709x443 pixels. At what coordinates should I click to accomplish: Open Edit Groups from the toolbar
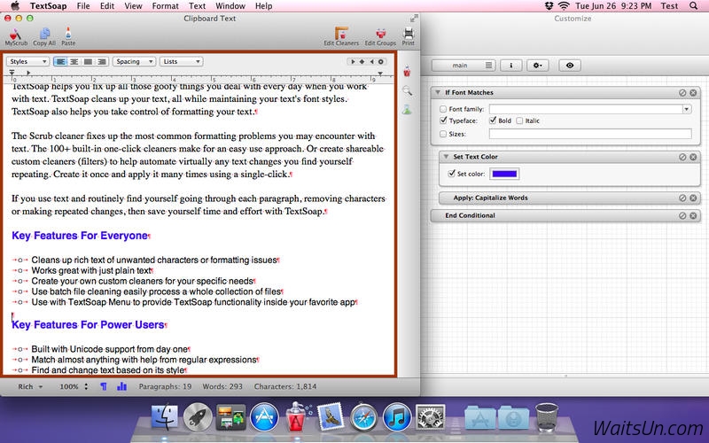click(380, 36)
